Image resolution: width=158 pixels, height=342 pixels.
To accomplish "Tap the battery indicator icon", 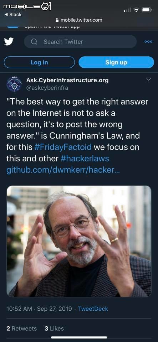I will [x=147, y=10].
